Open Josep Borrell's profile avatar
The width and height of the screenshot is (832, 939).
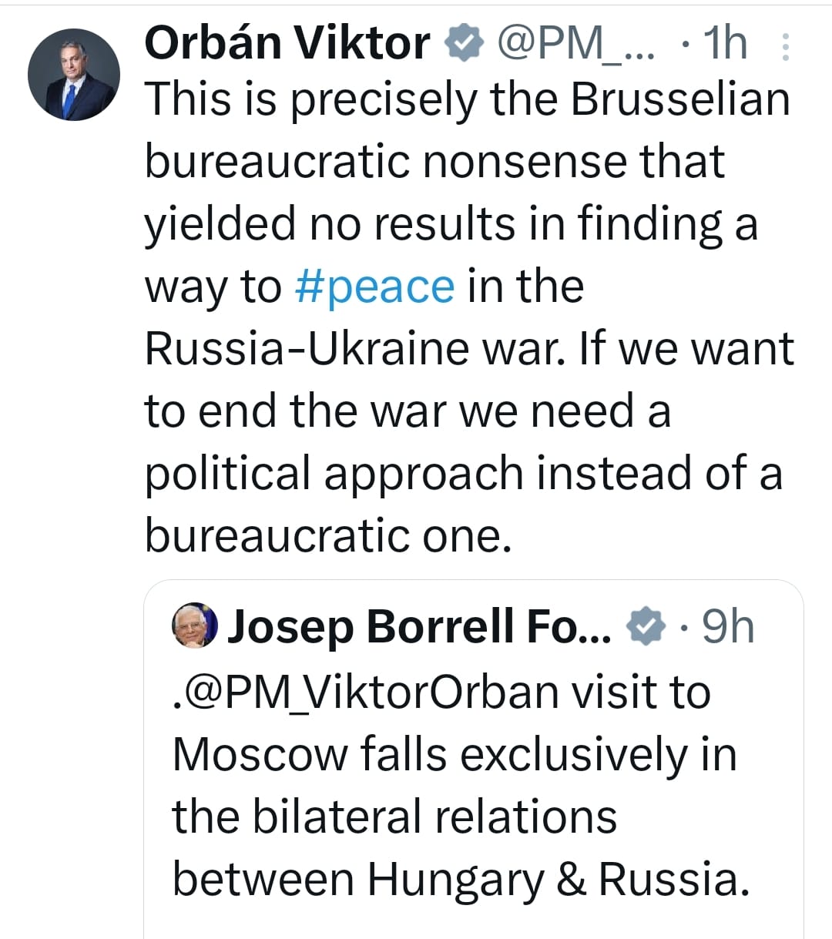[193, 625]
